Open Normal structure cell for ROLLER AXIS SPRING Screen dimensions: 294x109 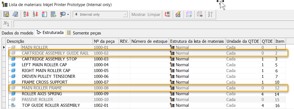click(x=197, y=94)
